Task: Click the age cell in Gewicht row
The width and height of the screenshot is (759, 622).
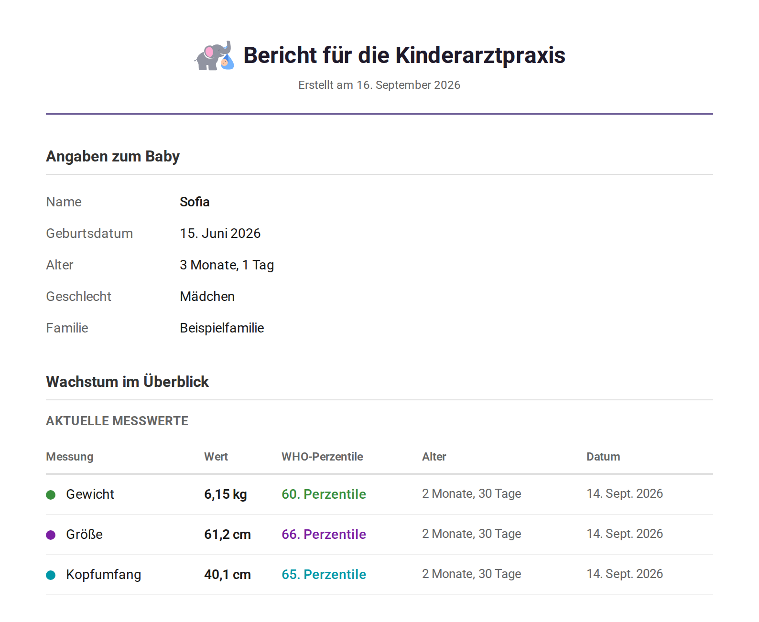Action: pos(472,493)
